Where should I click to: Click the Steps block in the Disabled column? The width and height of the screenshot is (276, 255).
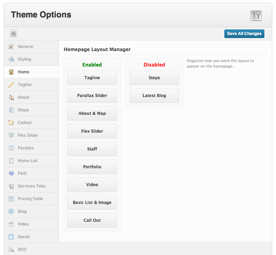coord(154,78)
